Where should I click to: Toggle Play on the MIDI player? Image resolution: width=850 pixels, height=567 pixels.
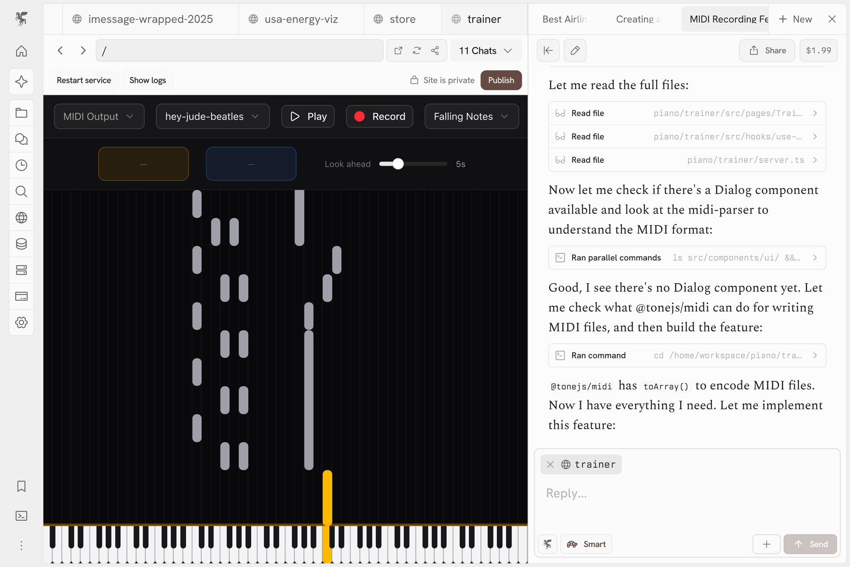(308, 116)
